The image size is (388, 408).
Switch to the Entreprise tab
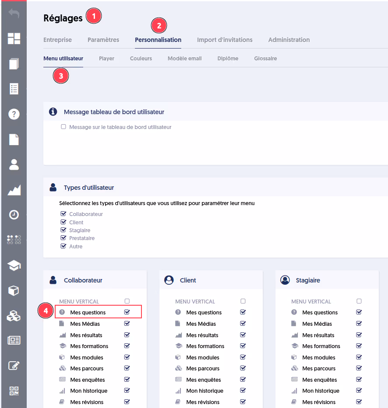click(x=58, y=40)
